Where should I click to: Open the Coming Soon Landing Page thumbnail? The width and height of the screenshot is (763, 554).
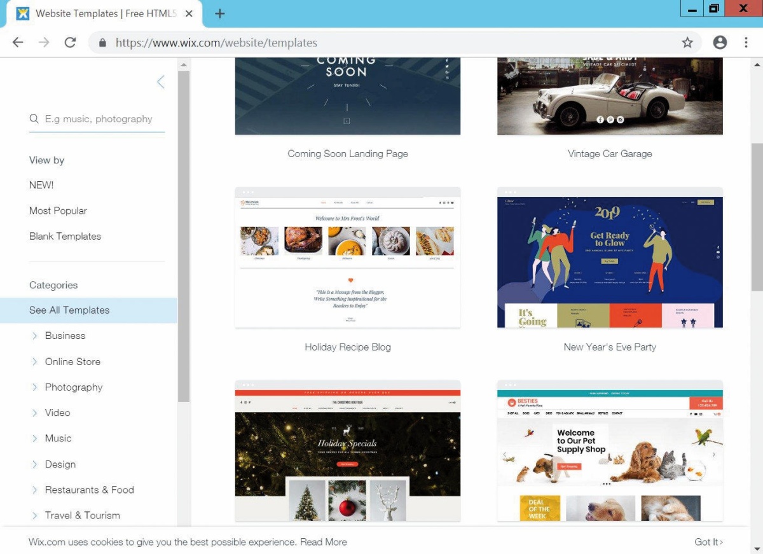pyautogui.click(x=348, y=96)
